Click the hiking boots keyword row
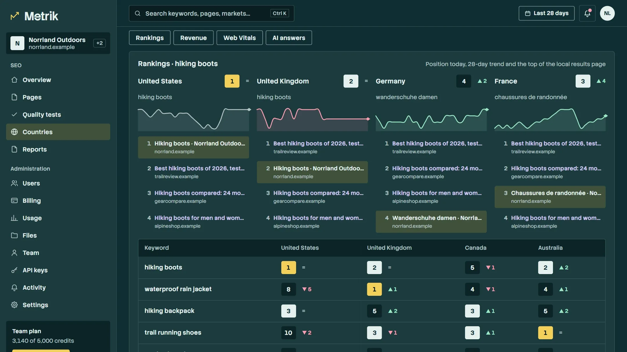Screen dimensions: 627x352 pyautogui.click(x=372, y=267)
